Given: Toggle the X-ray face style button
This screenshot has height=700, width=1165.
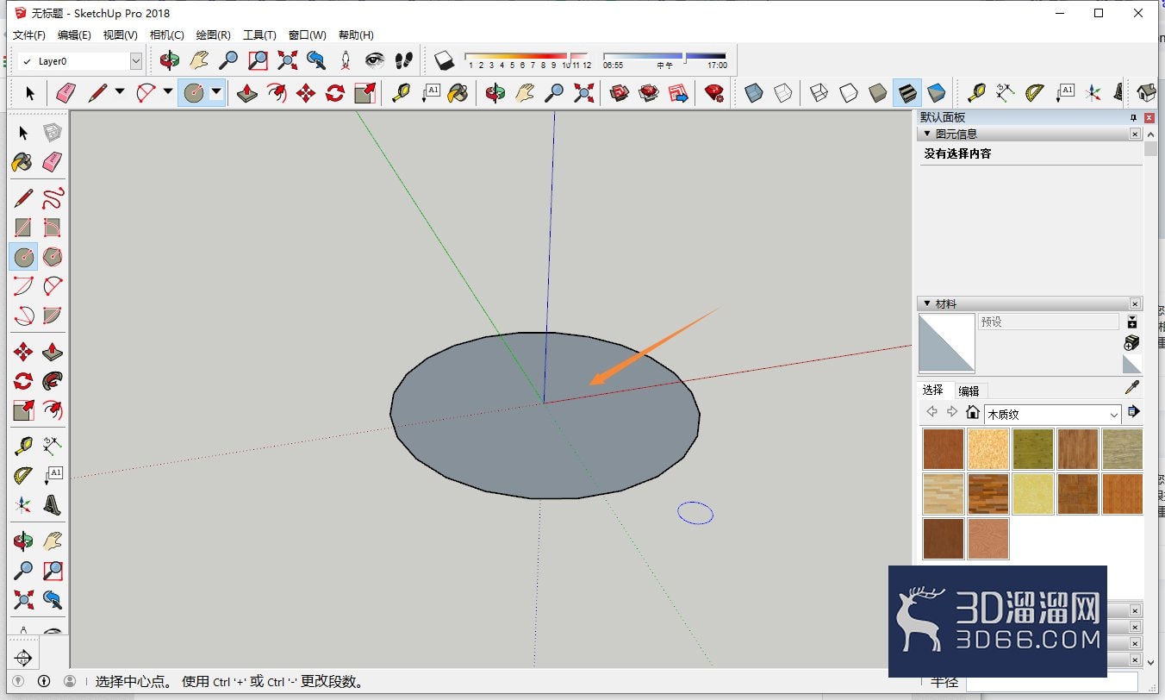Looking at the screenshot, I should click(x=754, y=92).
